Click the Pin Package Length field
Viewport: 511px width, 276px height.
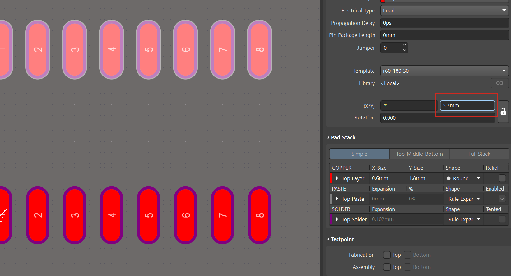444,35
